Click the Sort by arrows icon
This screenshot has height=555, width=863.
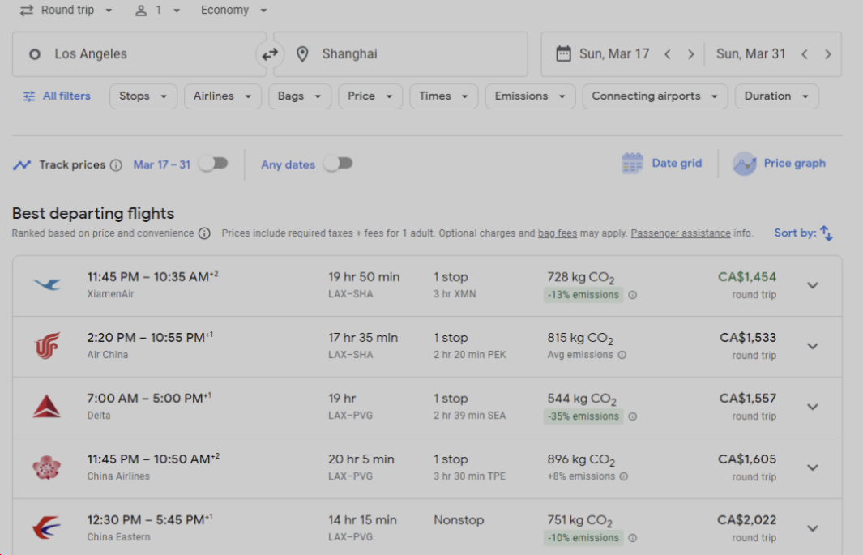[x=826, y=233]
